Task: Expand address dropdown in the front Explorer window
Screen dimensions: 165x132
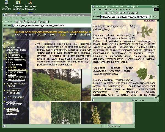Action: (150, 16)
